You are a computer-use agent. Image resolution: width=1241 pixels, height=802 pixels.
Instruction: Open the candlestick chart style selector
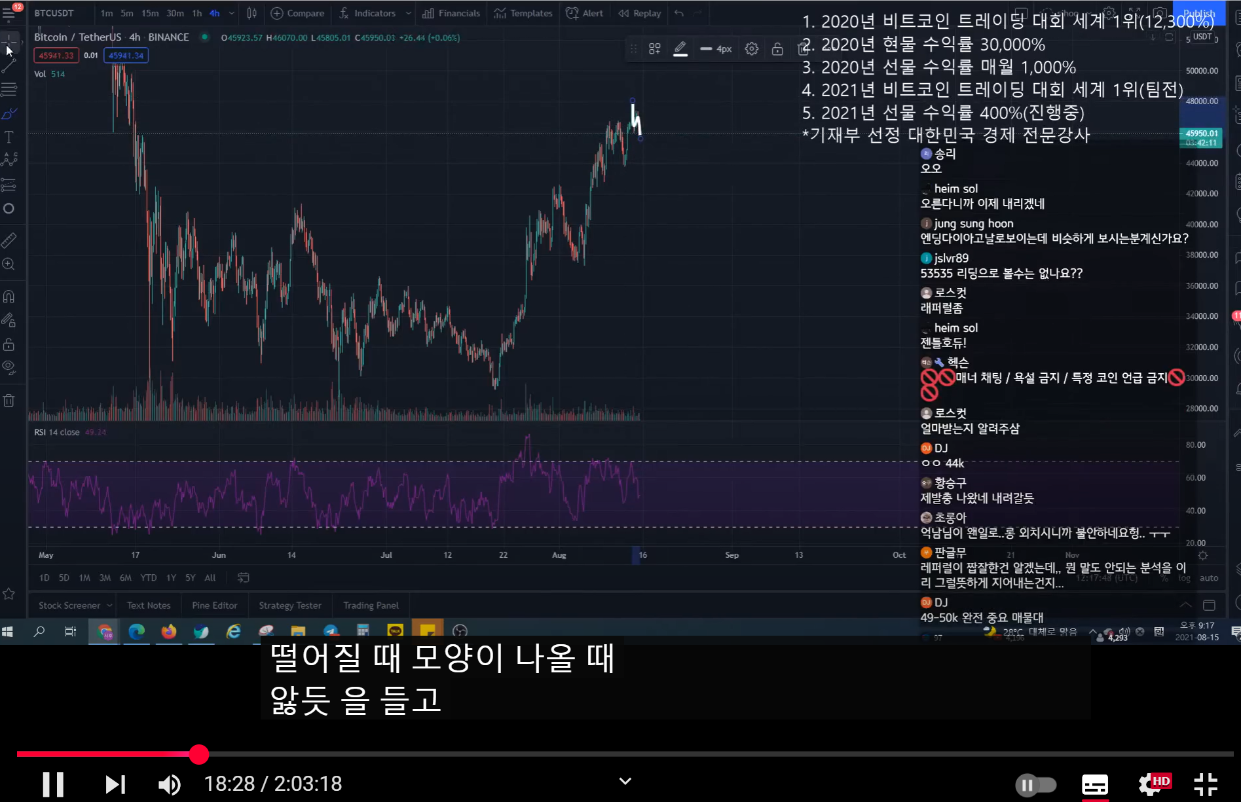tap(251, 13)
